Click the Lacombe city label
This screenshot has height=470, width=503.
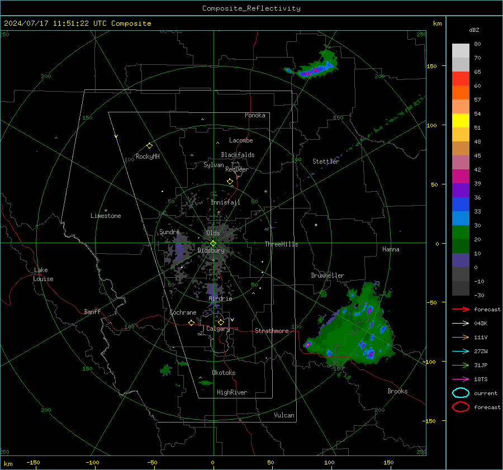[241, 140]
